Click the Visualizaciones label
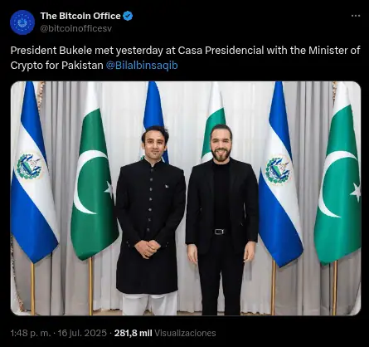369x347 pixels. 185,333
